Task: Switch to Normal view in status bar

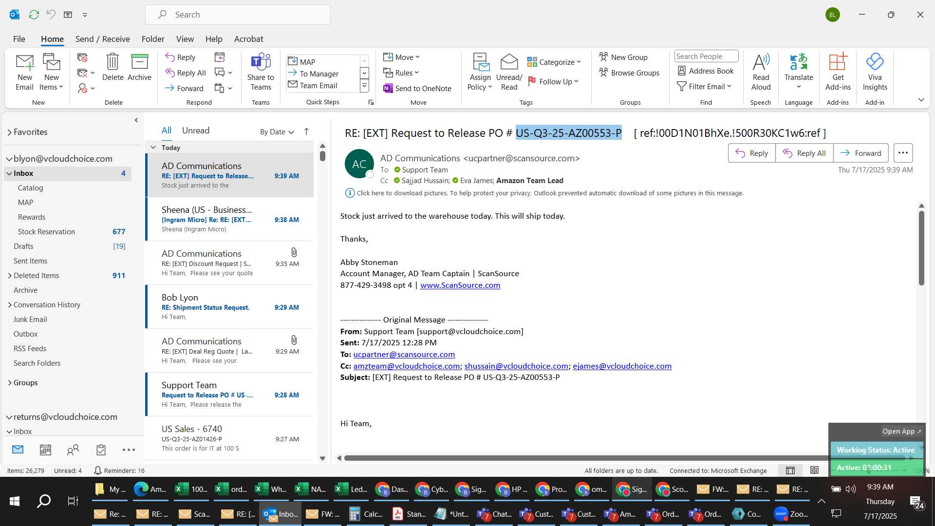Action: (790, 470)
